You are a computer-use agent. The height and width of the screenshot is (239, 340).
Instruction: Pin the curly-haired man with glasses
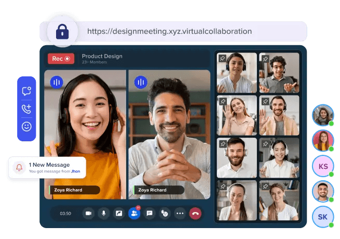click(x=265, y=58)
